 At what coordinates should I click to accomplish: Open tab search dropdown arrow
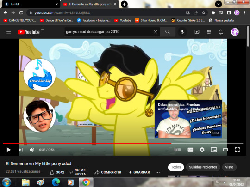coord(219,4)
